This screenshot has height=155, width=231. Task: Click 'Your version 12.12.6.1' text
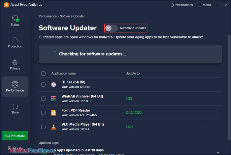(76, 87)
